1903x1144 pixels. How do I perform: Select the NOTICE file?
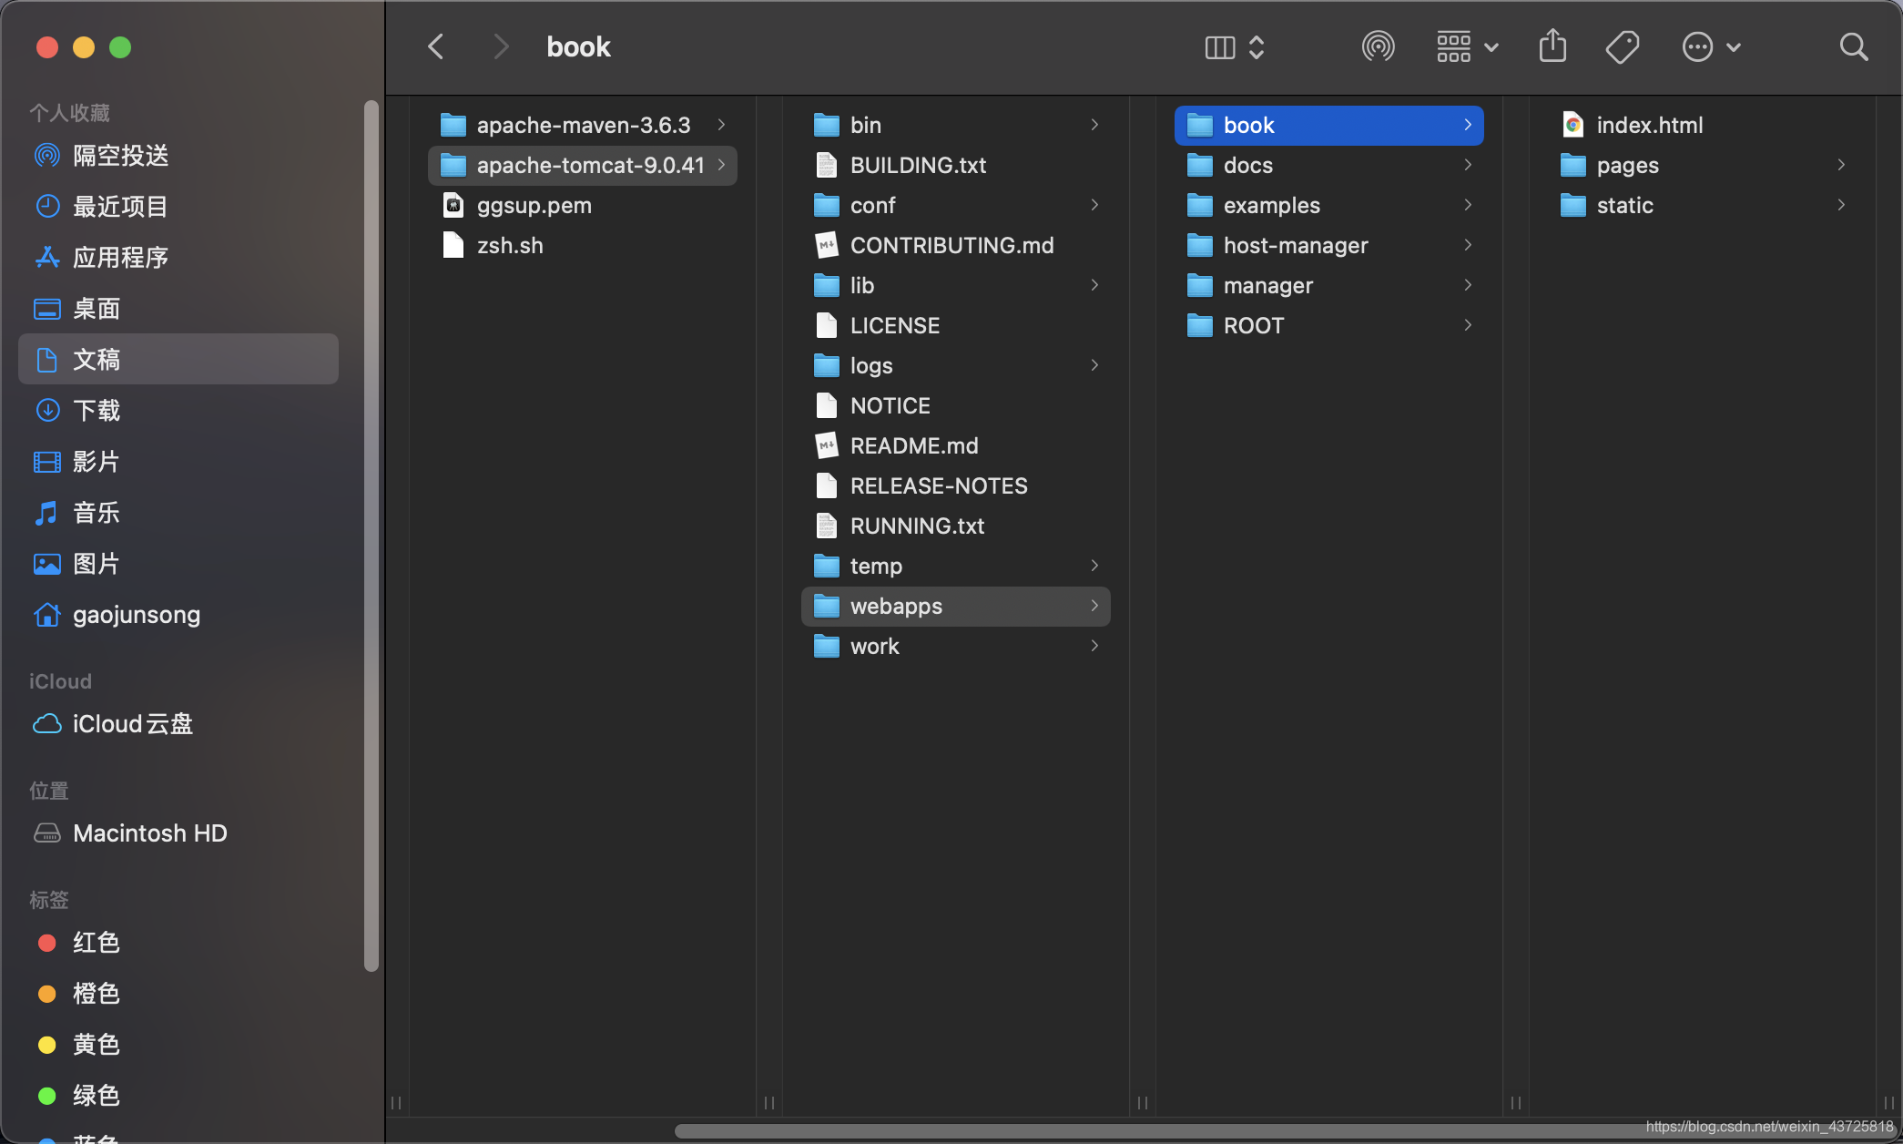pos(956,405)
